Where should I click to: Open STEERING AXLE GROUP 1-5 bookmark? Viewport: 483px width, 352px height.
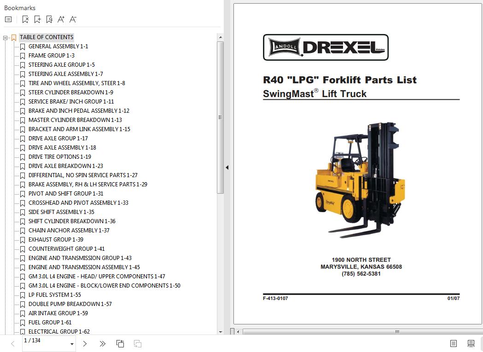(62, 65)
